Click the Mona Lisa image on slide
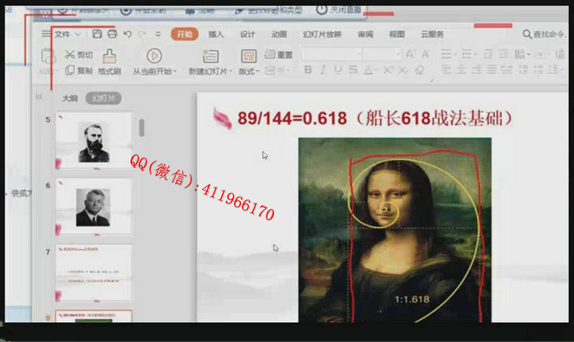 [395, 230]
